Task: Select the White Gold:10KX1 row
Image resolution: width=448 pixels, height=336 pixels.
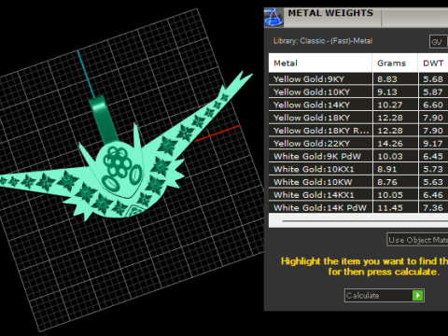Action: pyautogui.click(x=358, y=169)
